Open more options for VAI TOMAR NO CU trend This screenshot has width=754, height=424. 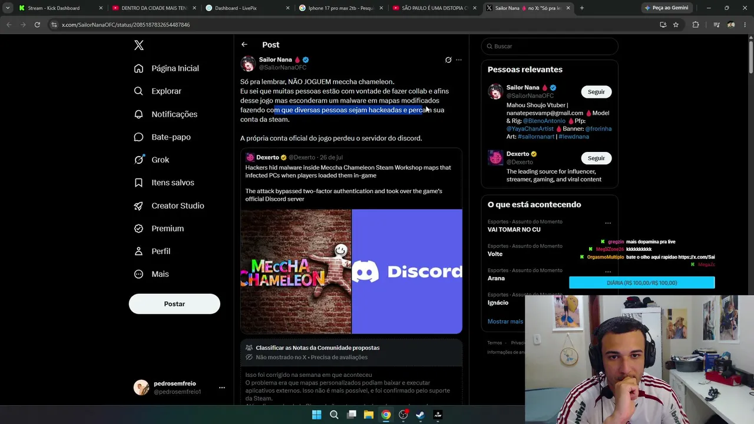[x=608, y=223]
